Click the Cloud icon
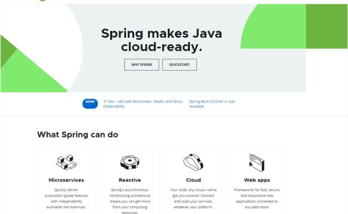The image size is (348, 214). click(193, 162)
